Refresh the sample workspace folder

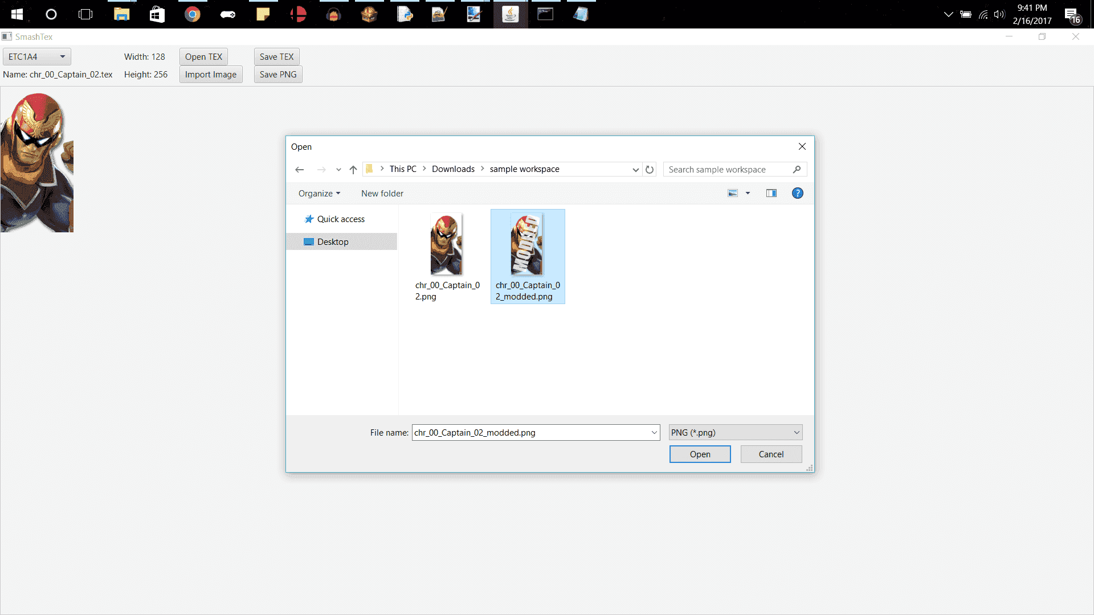[650, 170]
